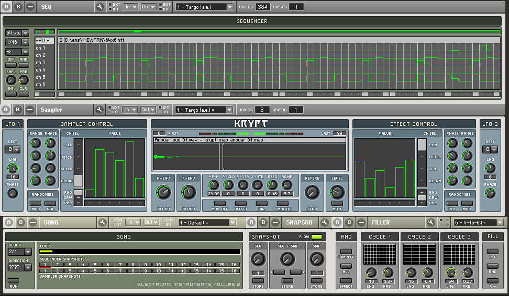Click the SMP snapshot STORE button
The height and width of the screenshot is (296, 509).
[316, 280]
